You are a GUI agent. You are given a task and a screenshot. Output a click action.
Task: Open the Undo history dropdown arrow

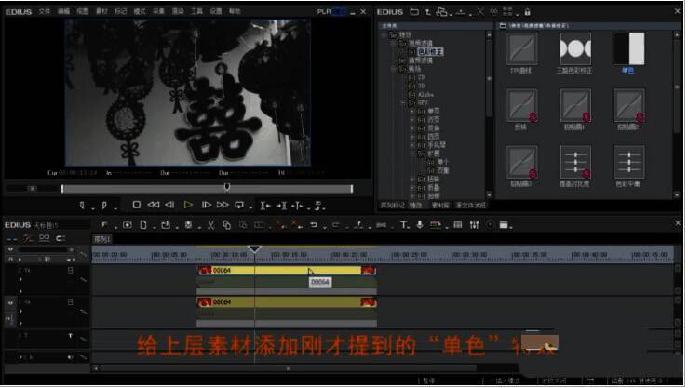point(324,227)
